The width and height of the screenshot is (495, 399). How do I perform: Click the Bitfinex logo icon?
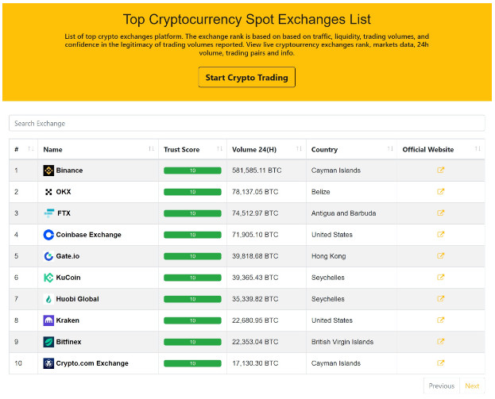(48, 342)
